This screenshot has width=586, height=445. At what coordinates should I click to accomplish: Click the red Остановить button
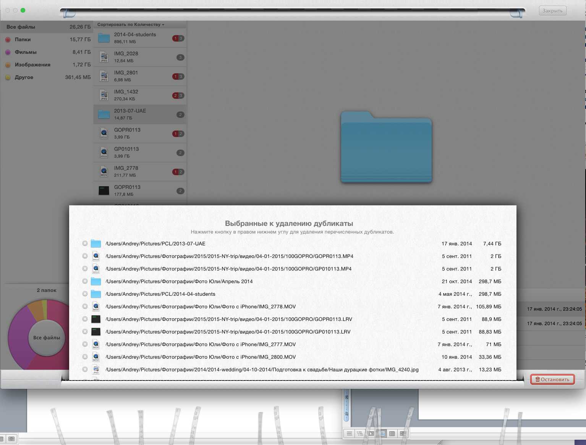[552, 379]
